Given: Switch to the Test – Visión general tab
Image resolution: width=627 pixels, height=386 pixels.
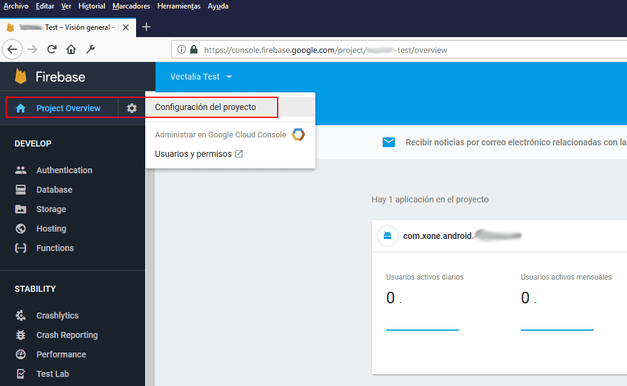Looking at the screenshot, I should coord(68,27).
